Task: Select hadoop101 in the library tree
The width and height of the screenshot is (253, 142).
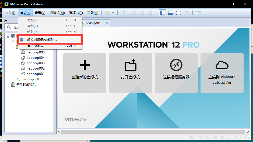Action: point(30,79)
